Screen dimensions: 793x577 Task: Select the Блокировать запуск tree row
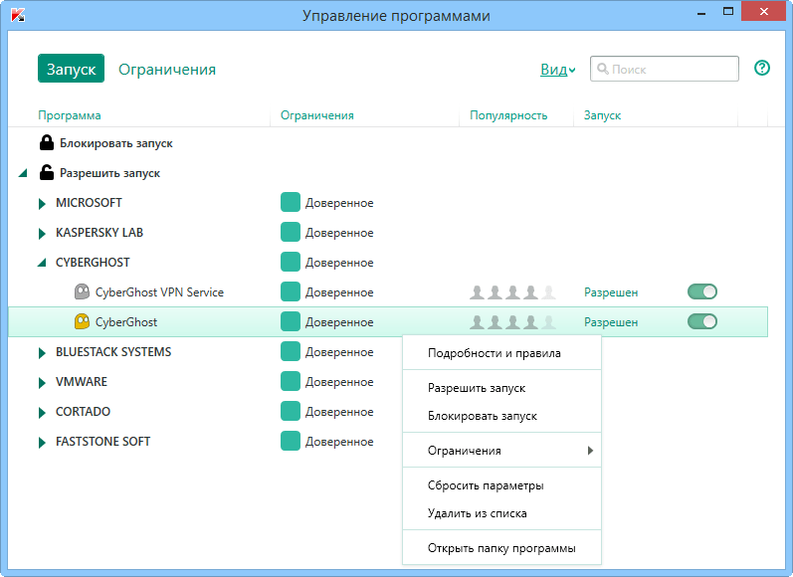tap(388, 143)
